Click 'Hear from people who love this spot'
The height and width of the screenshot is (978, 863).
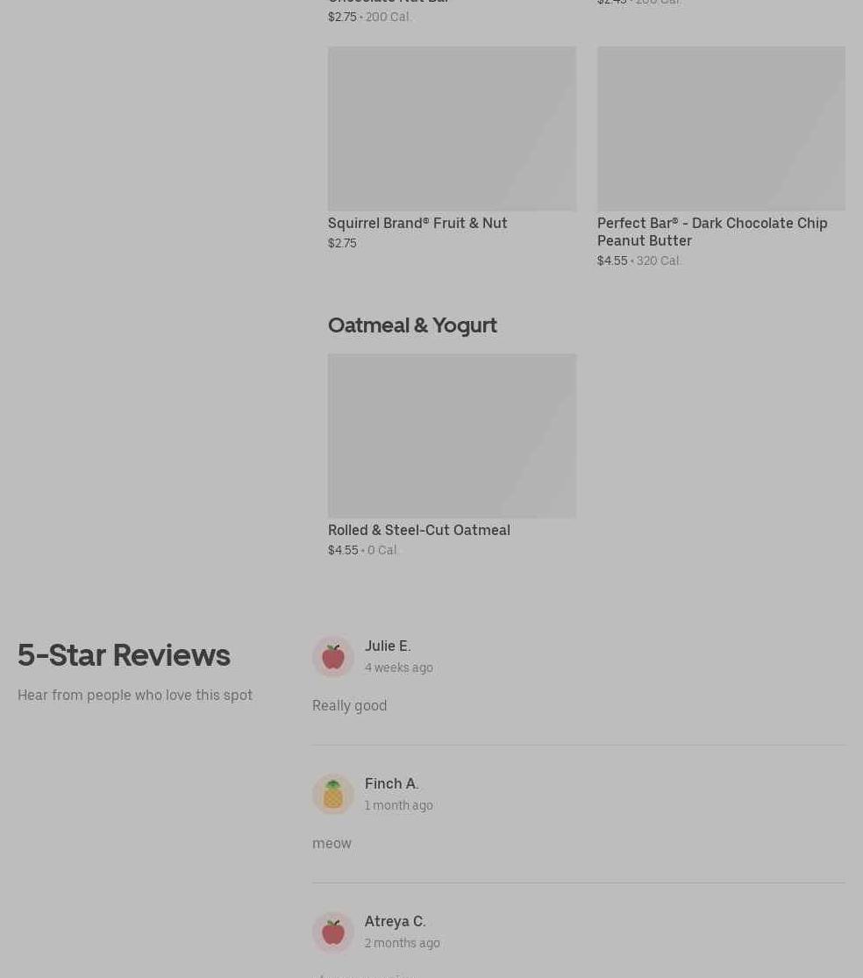coord(135,696)
